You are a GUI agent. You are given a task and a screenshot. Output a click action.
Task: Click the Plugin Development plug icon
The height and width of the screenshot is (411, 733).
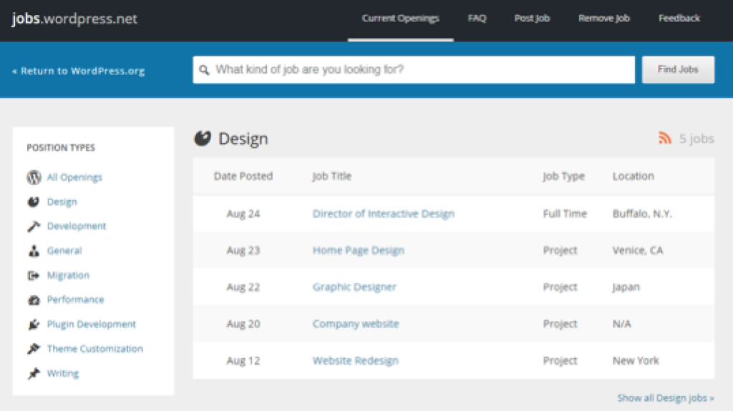34,325
